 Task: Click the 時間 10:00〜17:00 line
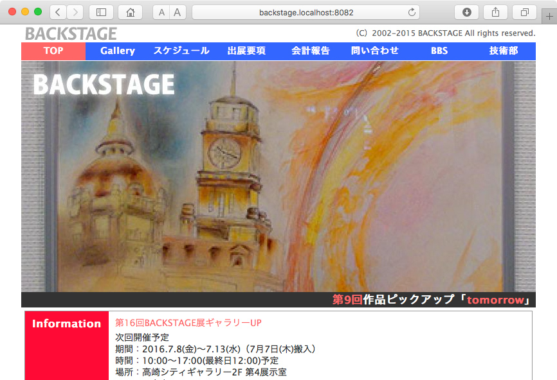(x=197, y=361)
